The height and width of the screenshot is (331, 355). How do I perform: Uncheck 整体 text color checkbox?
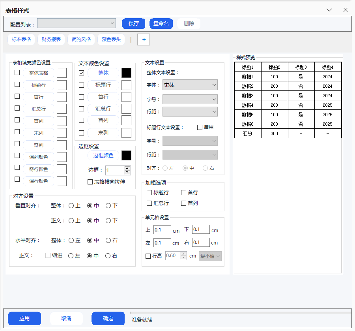81,73
